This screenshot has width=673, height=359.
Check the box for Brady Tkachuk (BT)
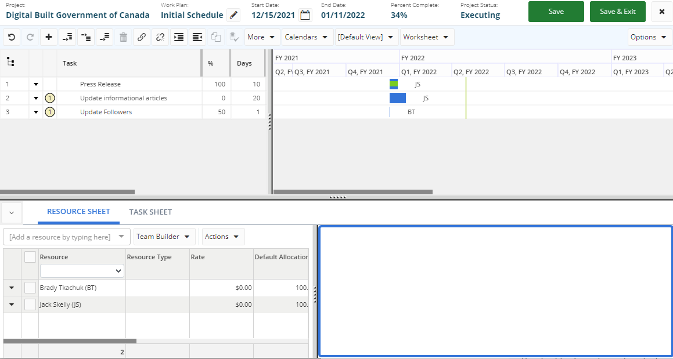tap(30, 288)
